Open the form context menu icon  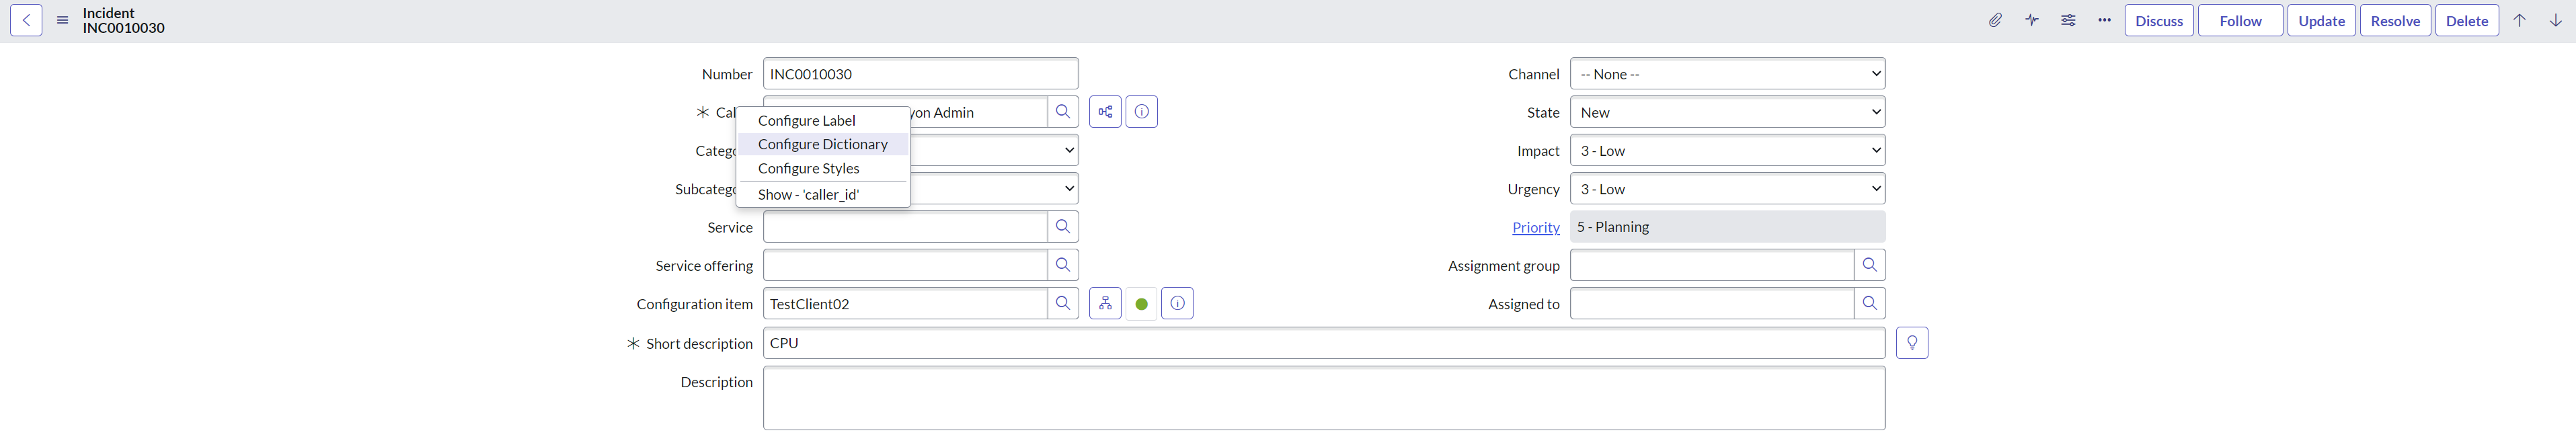click(62, 21)
